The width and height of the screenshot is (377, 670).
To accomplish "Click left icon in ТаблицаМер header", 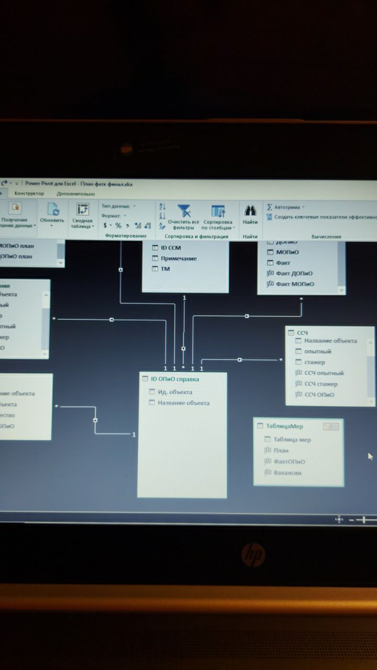I will [x=327, y=426].
